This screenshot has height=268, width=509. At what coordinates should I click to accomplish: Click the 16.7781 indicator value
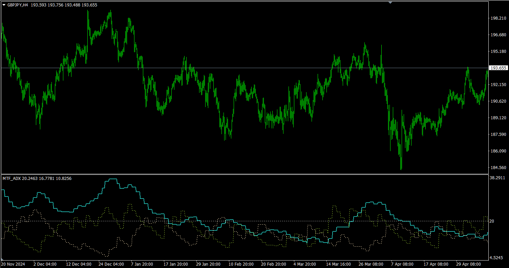[x=47, y=178]
